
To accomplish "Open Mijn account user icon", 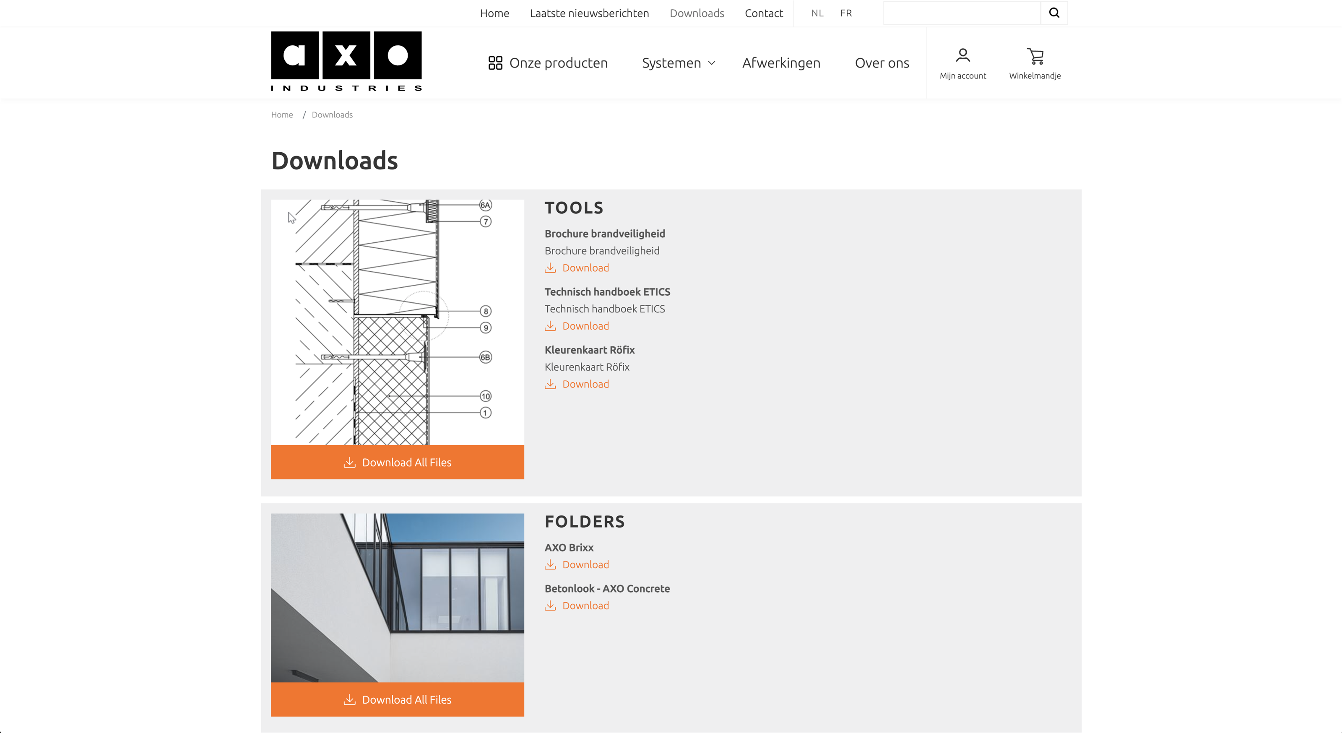I will click(x=962, y=55).
